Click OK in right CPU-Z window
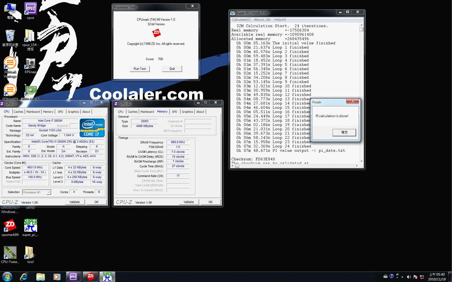This screenshot has height=282, width=452. tap(210, 202)
